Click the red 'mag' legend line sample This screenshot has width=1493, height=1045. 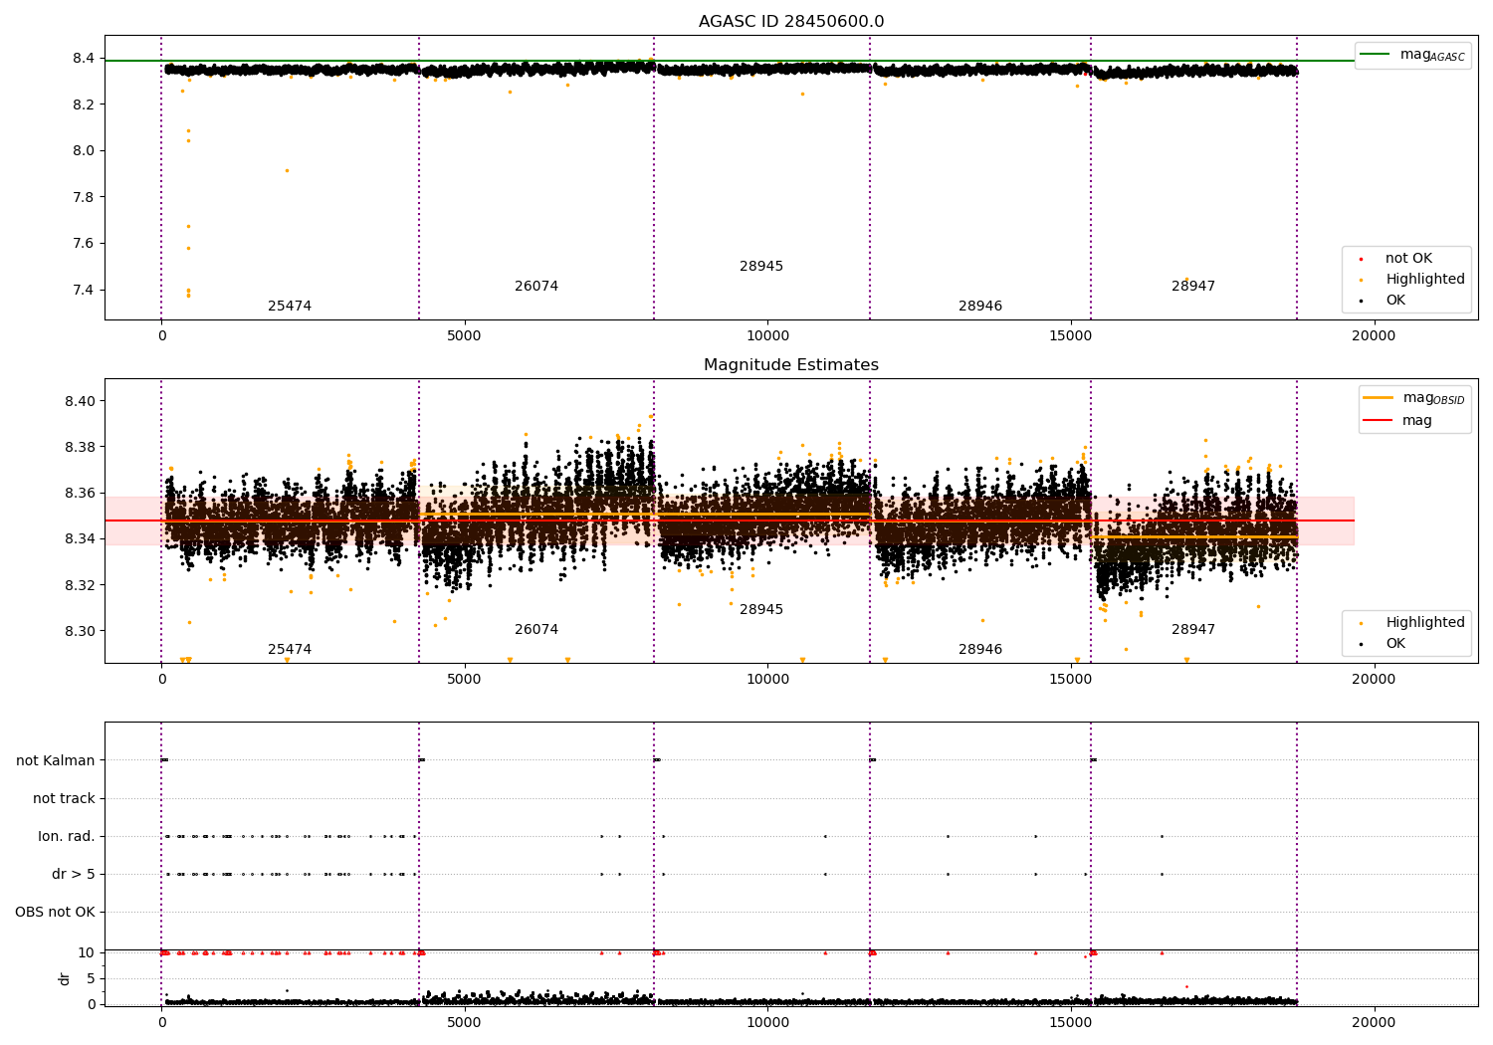point(1379,420)
